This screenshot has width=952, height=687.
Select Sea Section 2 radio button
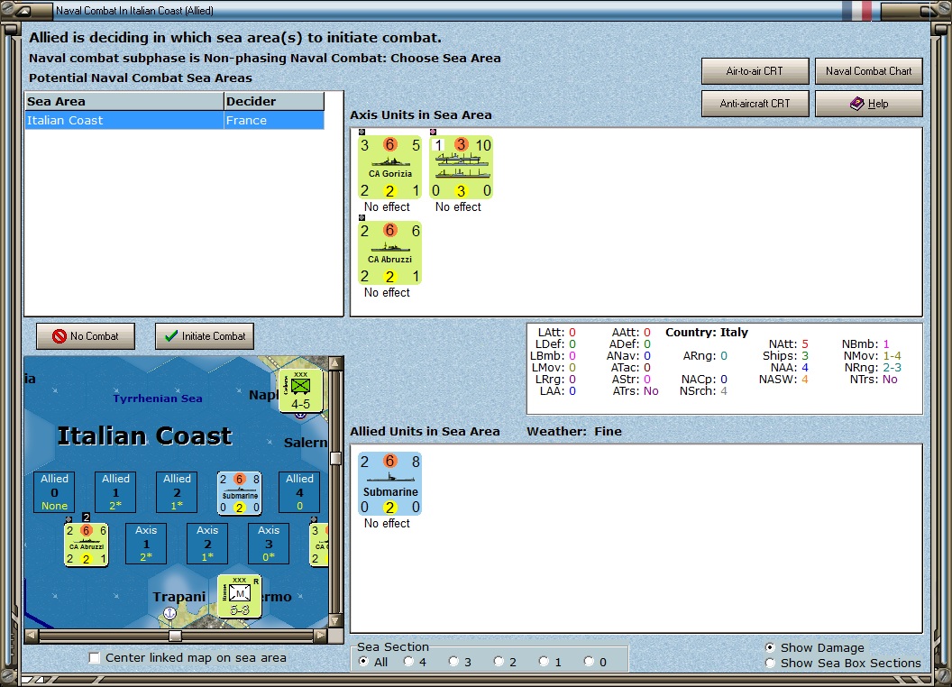point(499,662)
